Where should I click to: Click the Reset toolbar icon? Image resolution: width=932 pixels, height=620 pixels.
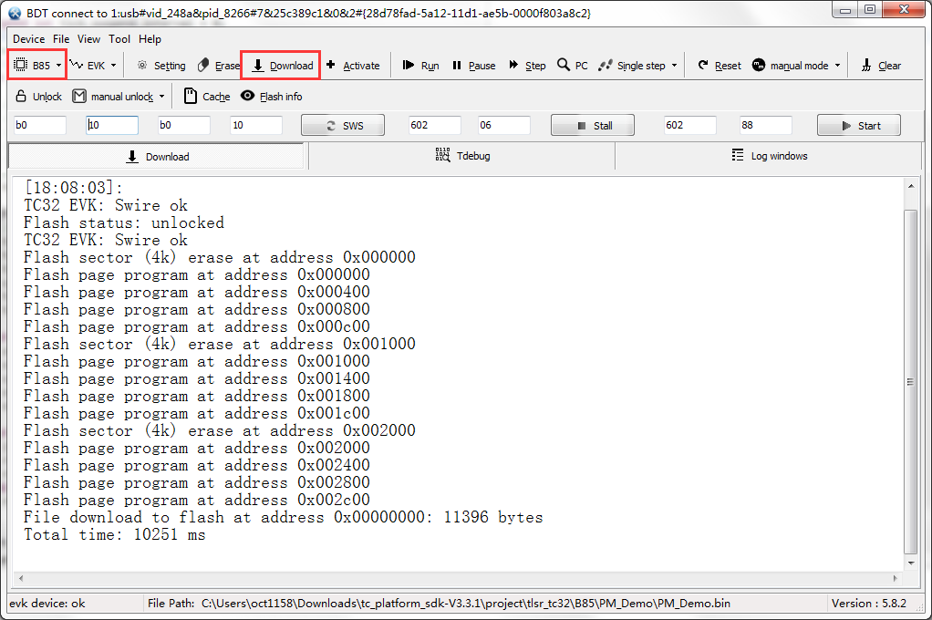click(703, 66)
